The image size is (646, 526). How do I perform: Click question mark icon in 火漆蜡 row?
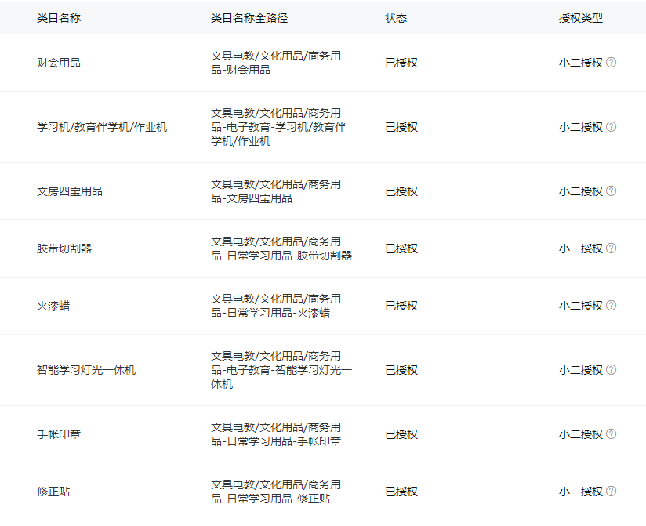[612, 306]
